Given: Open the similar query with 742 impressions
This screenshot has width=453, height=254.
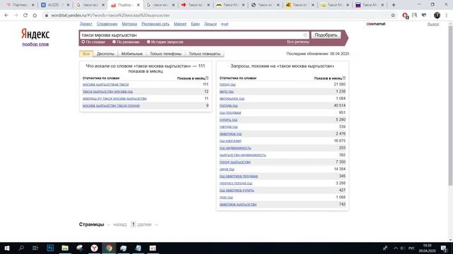Looking at the screenshot, I should tap(238, 205).
